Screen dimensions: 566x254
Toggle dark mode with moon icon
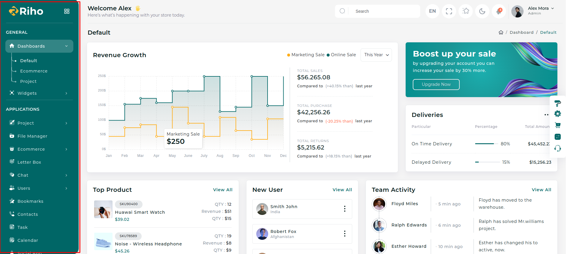tap(482, 11)
